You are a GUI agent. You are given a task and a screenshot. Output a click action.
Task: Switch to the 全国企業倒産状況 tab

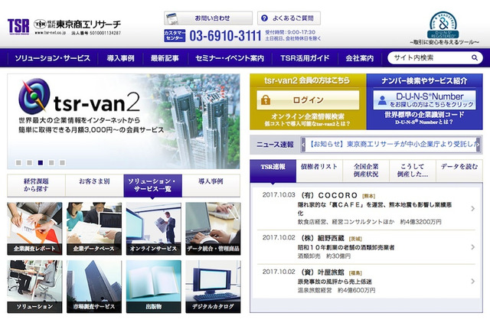pos(366,171)
